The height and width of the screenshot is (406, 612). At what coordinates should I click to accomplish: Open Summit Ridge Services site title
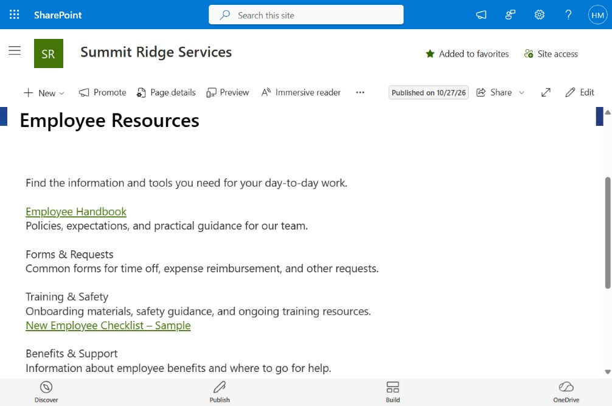point(156,52)
